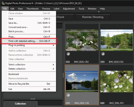Click the RAW badge next to IMG_0301.CR2
Viewport: 134px width, 107px height.
click(x=68, y=103)
